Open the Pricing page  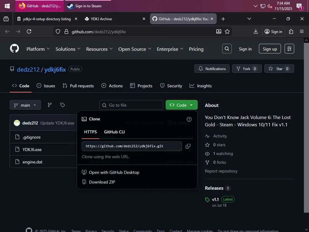point(196,49)
